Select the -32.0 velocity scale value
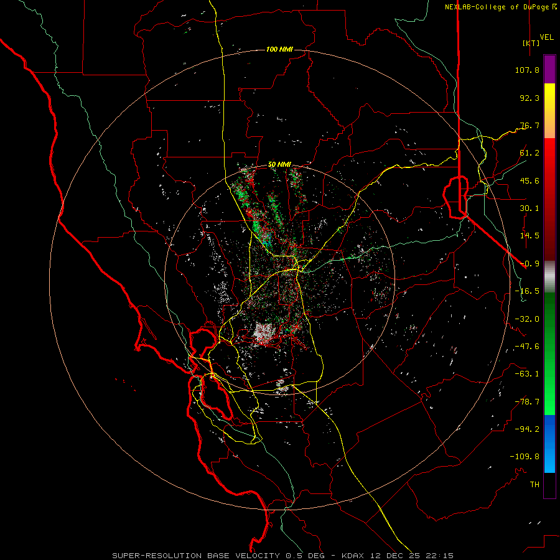 click(x=527, y=319)
